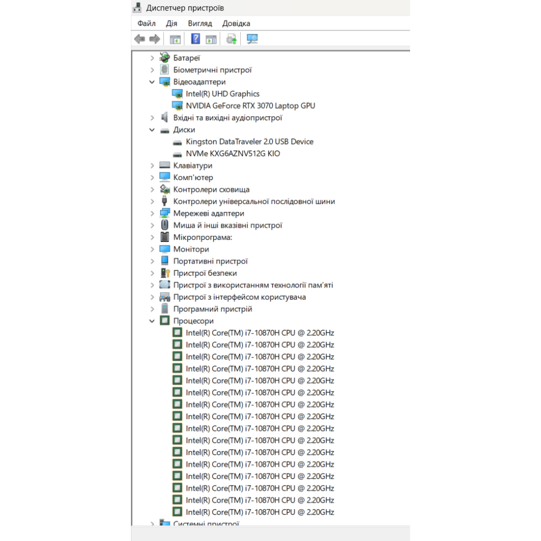Viewport: 541px width, 541px height.
Task: Open the Вигляд menu
Action: click(x=200, y=23)
